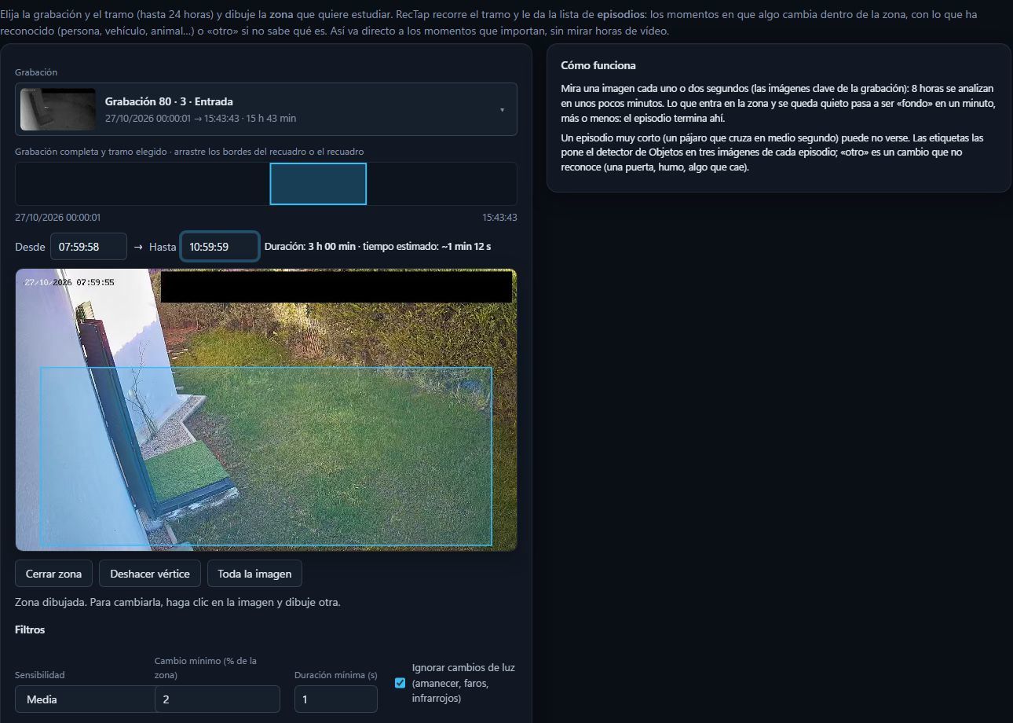
Task: Click the timeline end label 15:43:43
Action: pos(499,218)
